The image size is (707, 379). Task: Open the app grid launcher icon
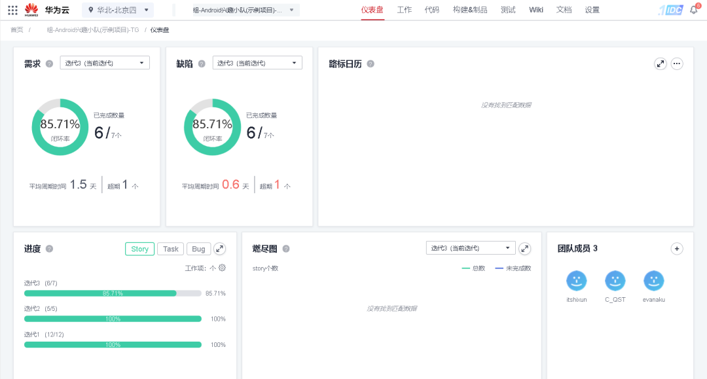[x=12, y=10]
